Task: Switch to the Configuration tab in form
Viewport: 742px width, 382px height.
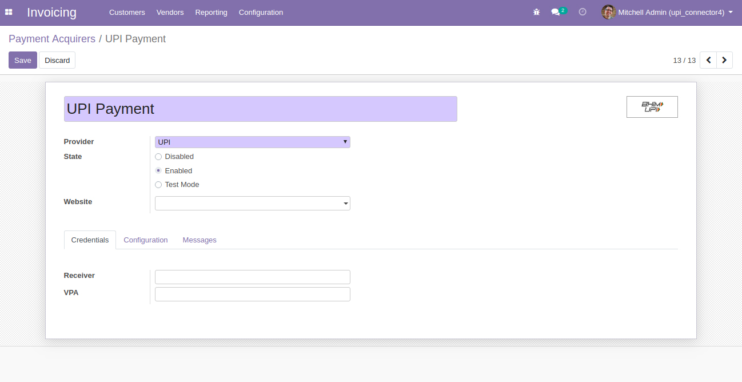Action: click(146, 240)
